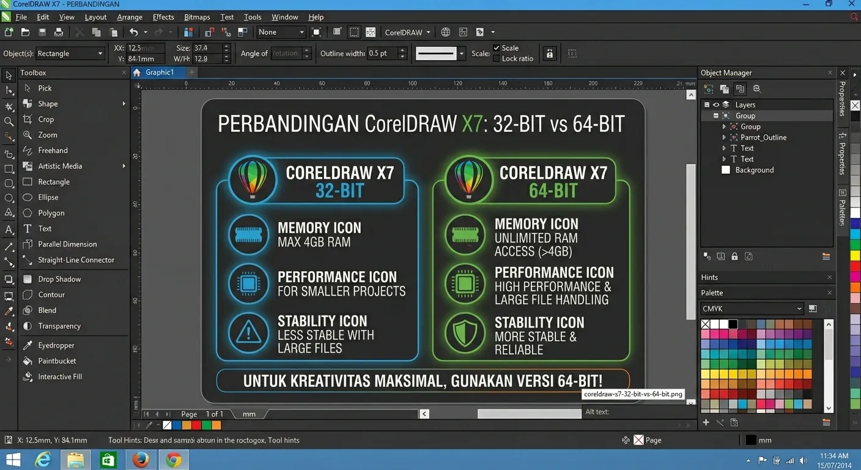861x470 pixels.
Task: Enable the Lock ratio checkbox
Action: pos(497,59)
